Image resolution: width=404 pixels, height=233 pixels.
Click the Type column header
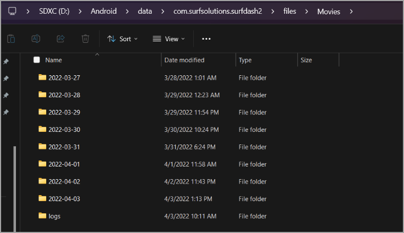click(245, 60)
